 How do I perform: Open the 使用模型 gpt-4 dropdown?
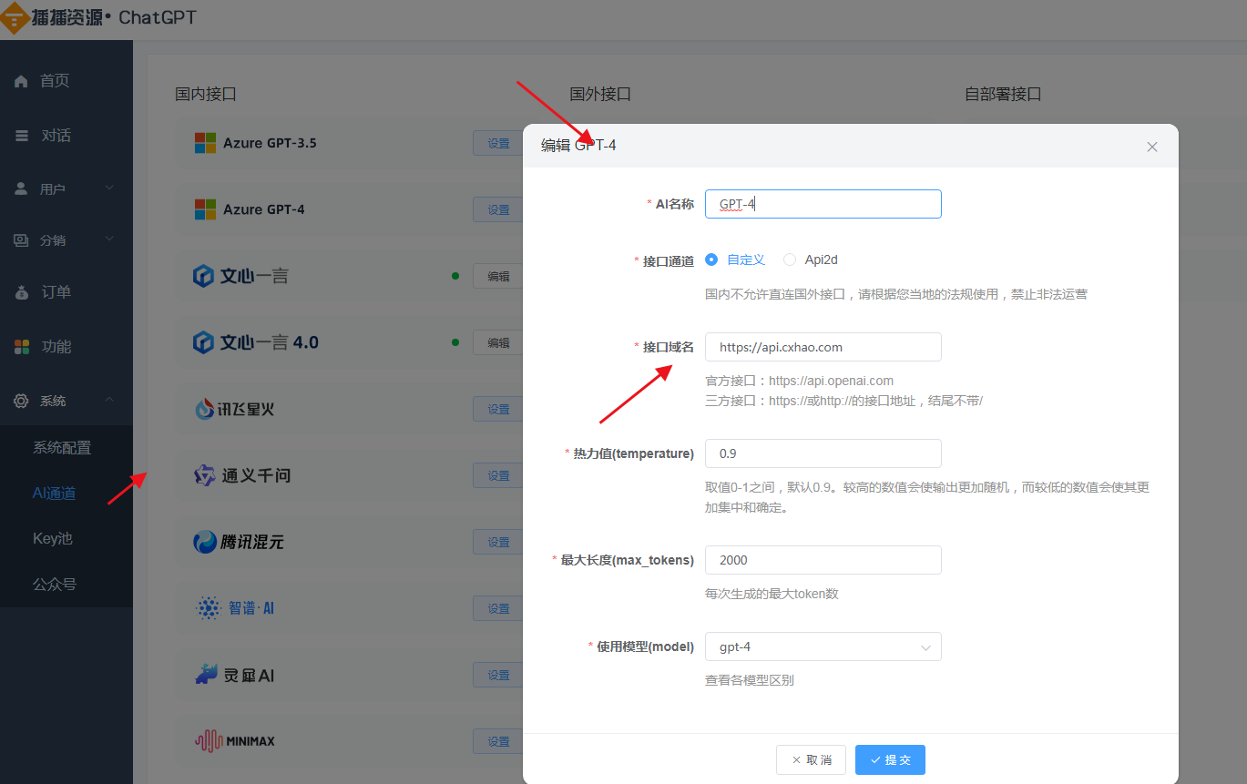pyautogui.click(x=823, y=647)
